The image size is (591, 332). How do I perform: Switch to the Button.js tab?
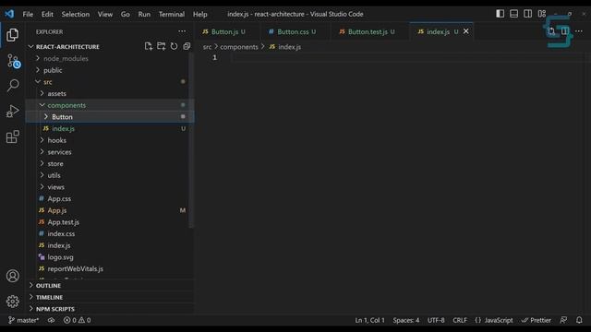tap(227, 31)
